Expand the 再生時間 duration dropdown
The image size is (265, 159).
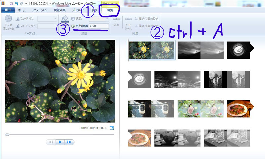(x=107, y=26)
